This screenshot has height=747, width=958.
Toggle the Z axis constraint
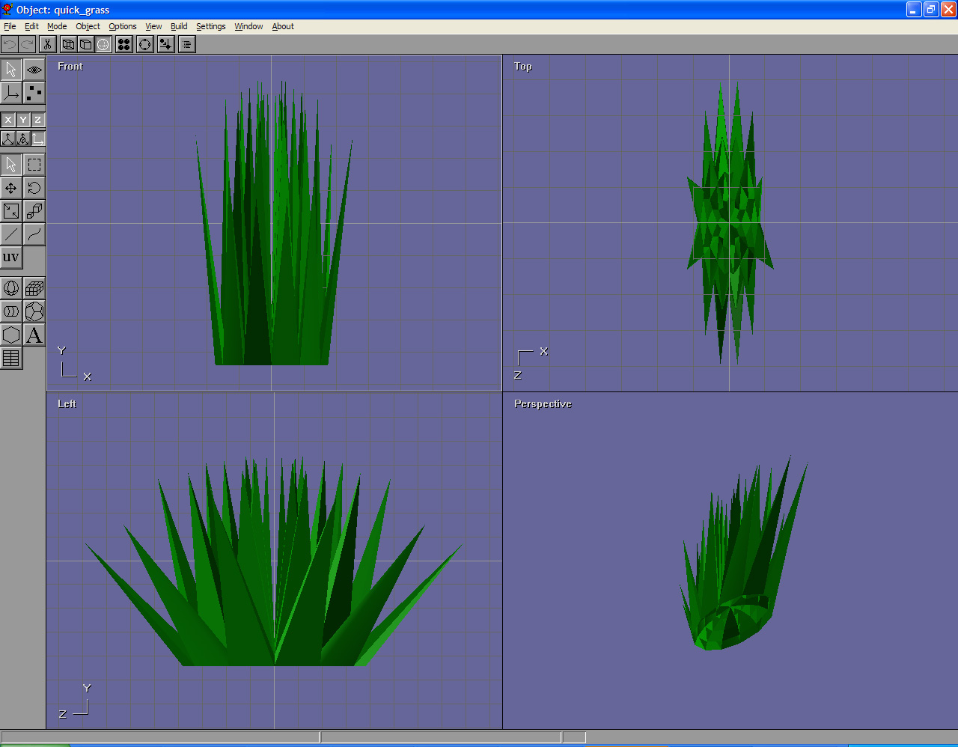pos(37,120)
